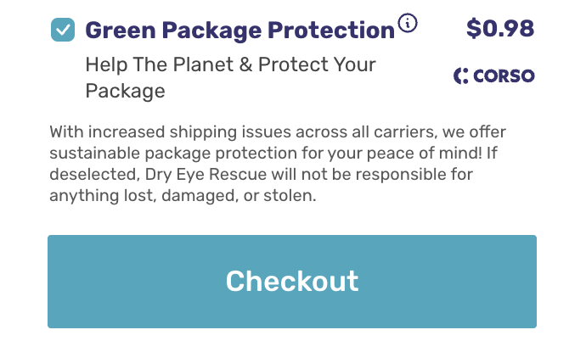Click the $0.98 price label
The image size is (586, 341).
(500, 29)
